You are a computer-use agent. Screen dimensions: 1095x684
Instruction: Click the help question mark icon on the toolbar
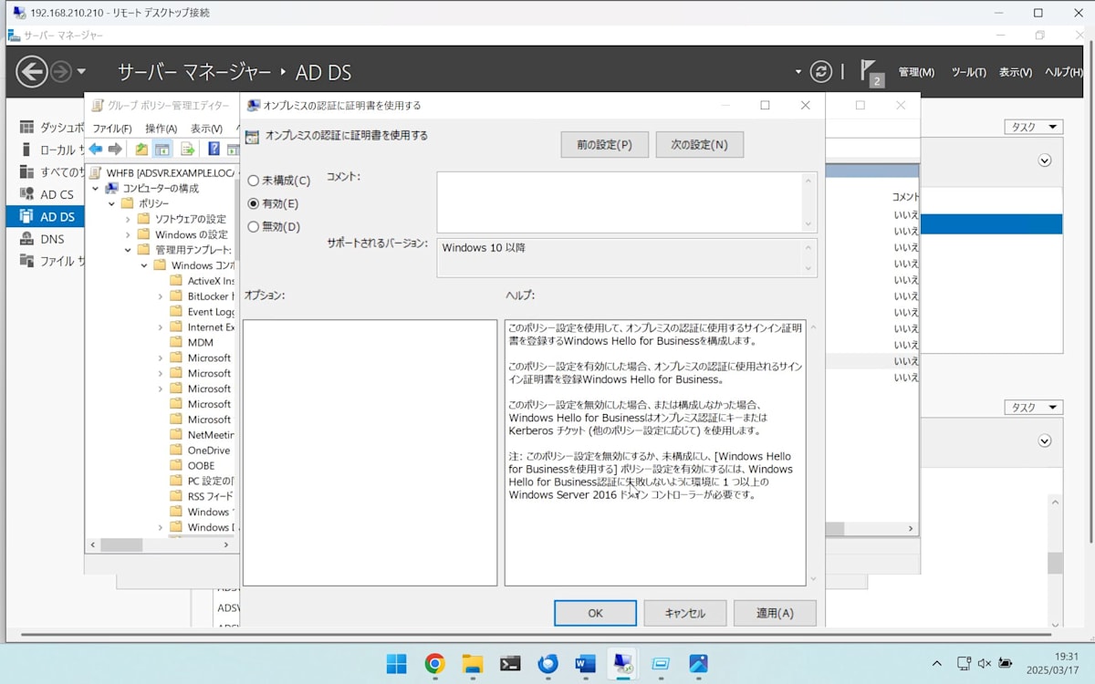click(212, 148)
